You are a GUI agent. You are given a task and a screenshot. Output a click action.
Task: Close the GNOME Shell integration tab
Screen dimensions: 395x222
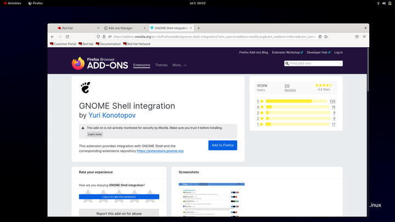coord(191,28)
